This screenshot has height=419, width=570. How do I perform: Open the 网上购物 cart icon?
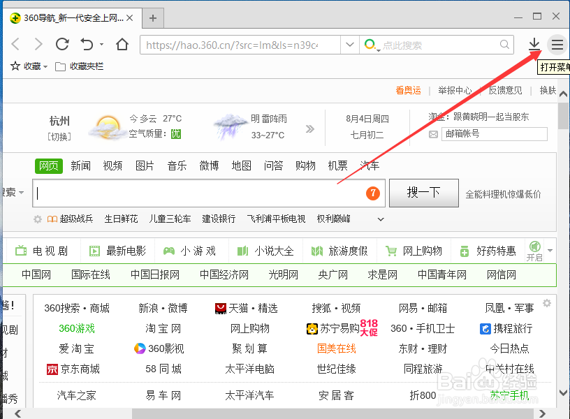(390, 251)
